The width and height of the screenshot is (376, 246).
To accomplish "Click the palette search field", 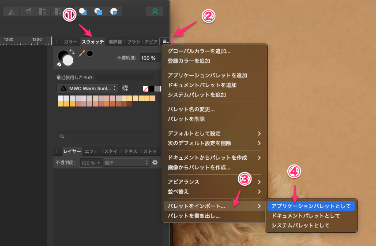I will point(104,136).
